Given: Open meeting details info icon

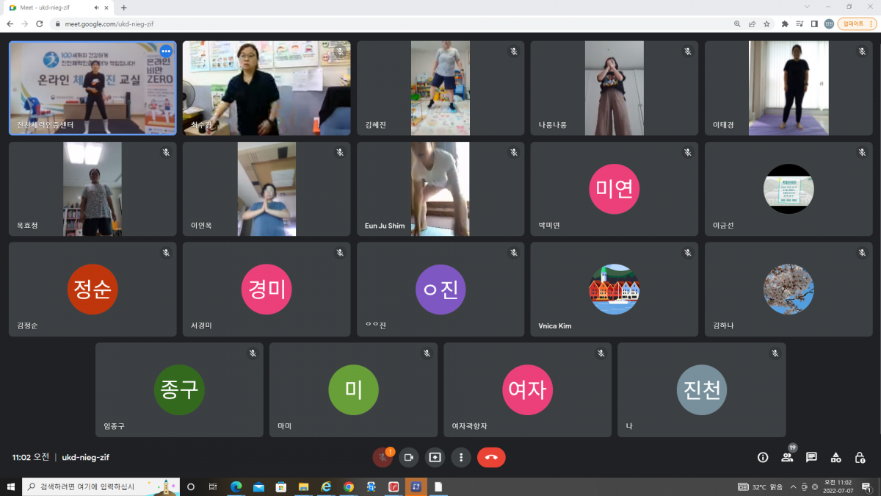Looking at the screenshot, I should (x=763, y=457).
